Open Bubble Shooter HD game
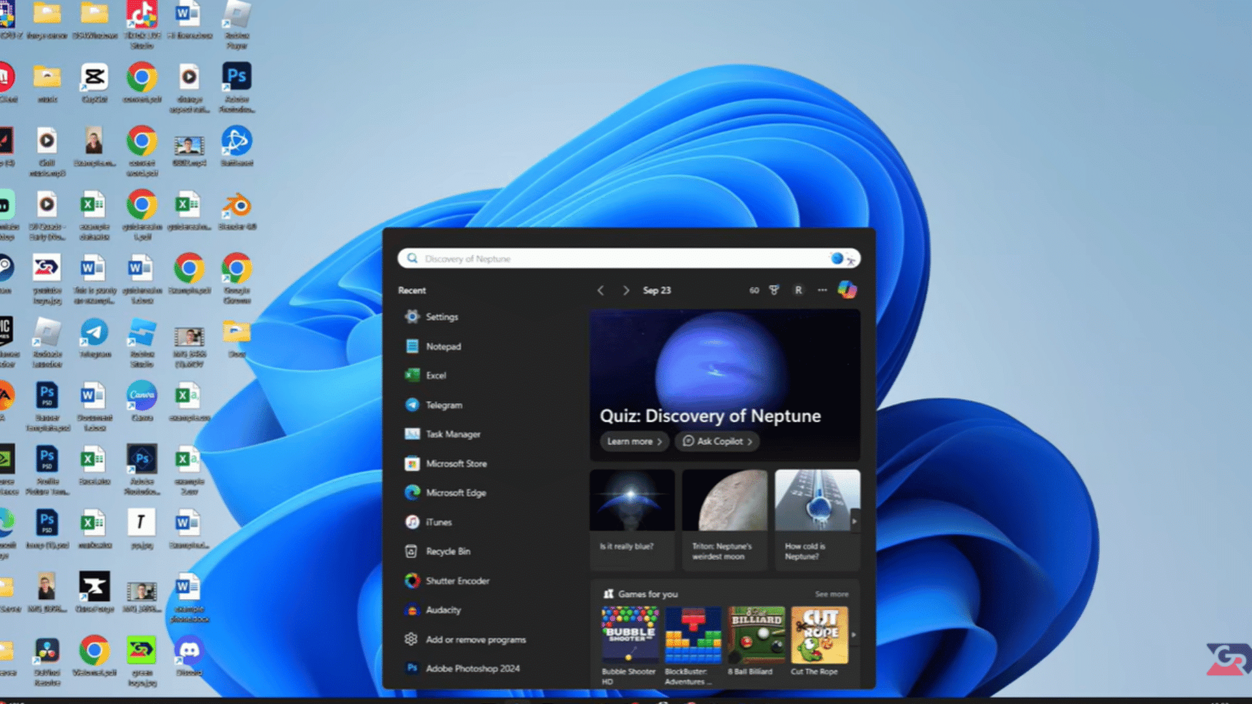Screen dimensions: 1252x704 (x=629, y=645)
